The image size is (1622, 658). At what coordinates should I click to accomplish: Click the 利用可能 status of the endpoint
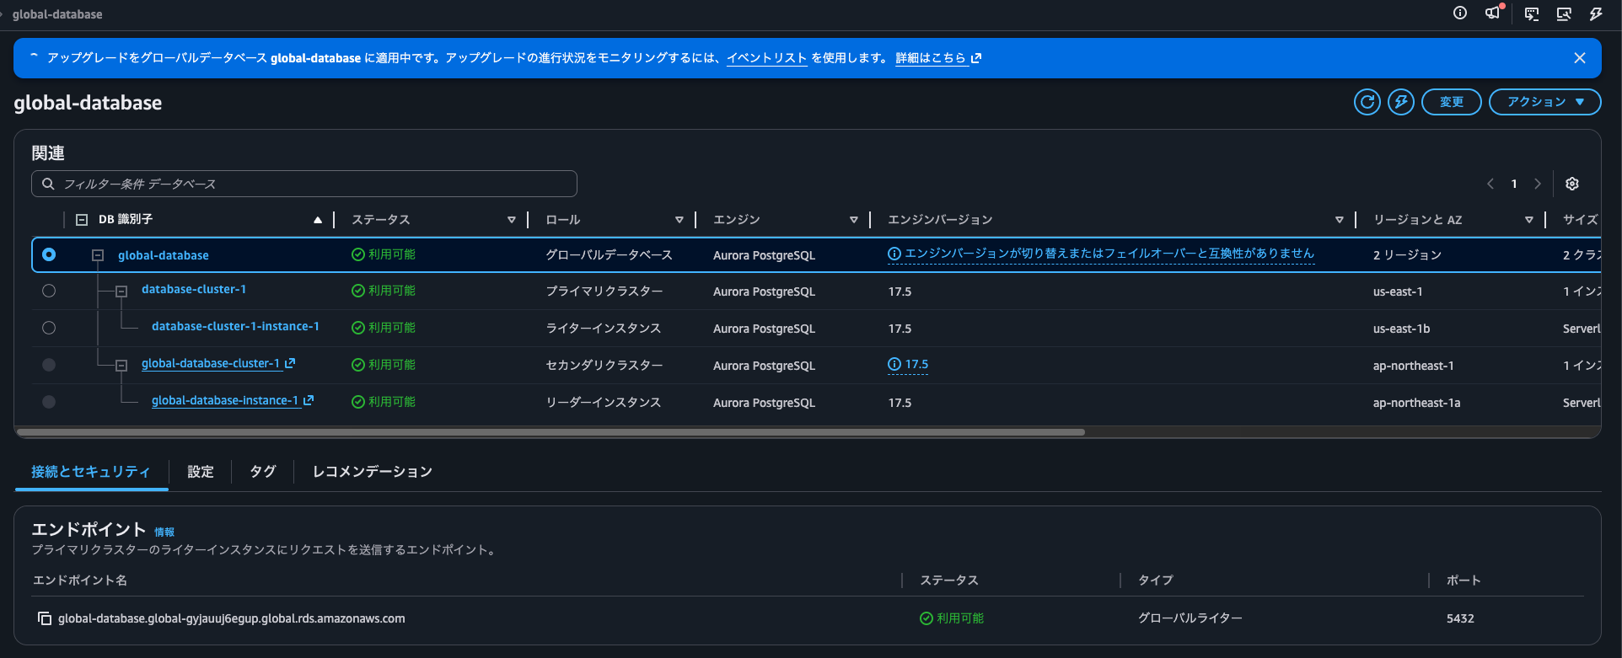(x=952, y=618)
